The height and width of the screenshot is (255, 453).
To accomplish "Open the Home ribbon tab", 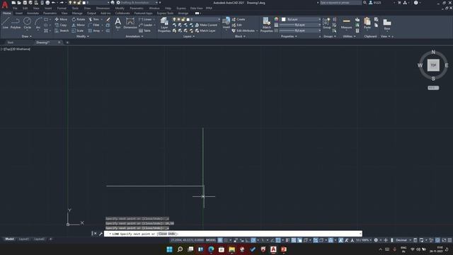I will pyautogui.click(x=6, y=13).
